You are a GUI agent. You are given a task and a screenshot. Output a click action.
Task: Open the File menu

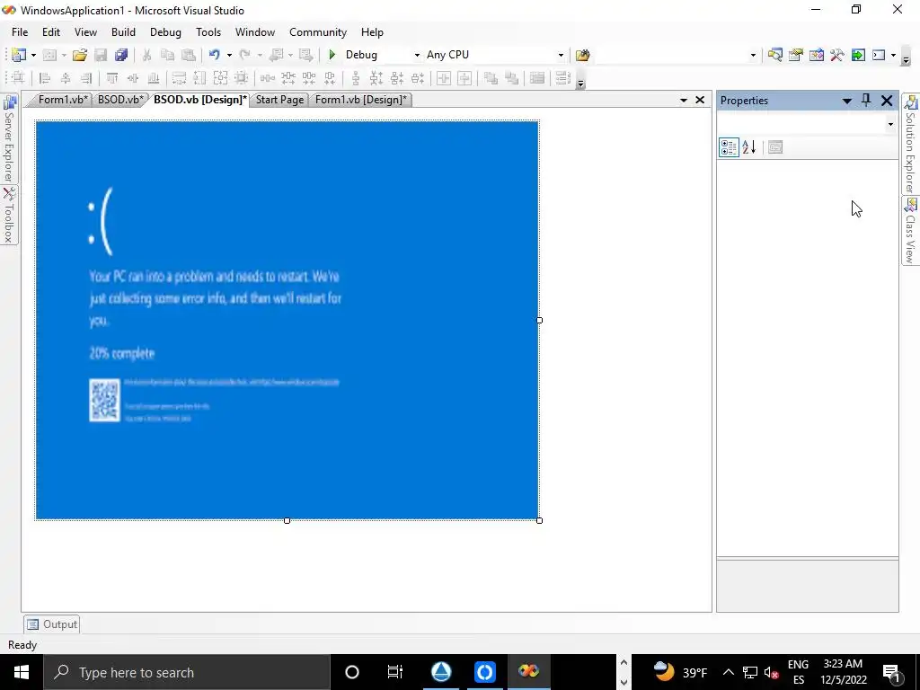coord(20,32)
